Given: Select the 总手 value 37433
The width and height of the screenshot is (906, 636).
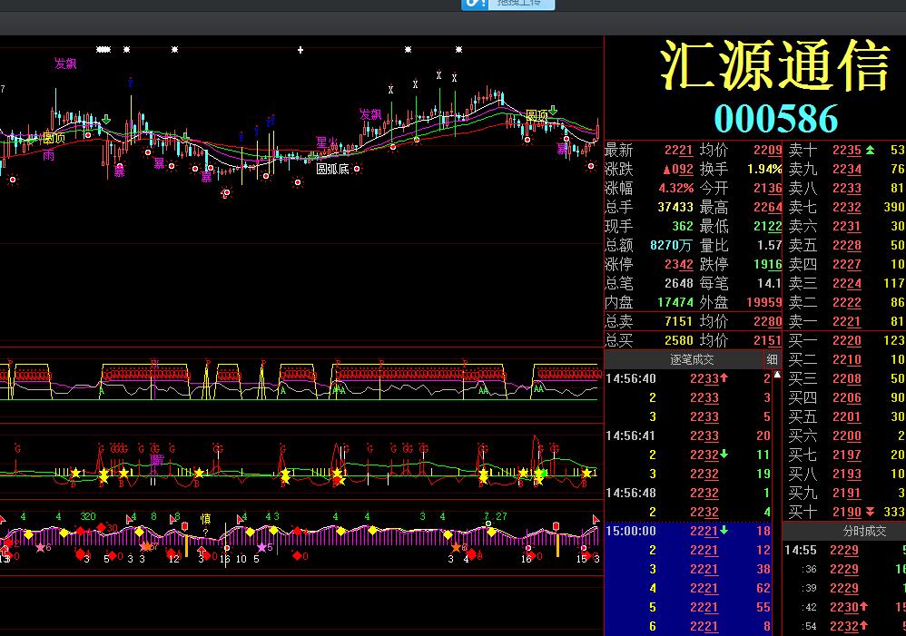Looking at the screenshot, I should (x=675, y=208).
